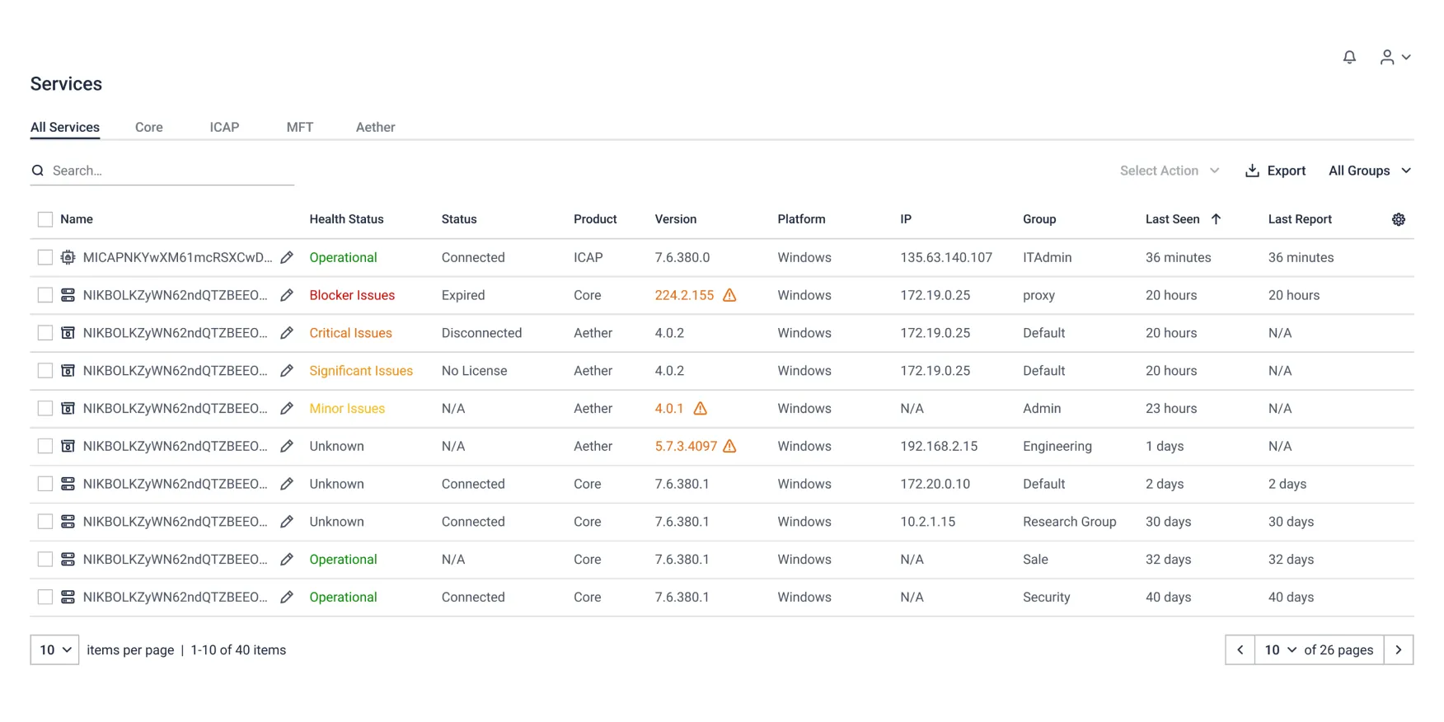Click edit pencil for MICAPNKYwXM61mcRSXCwD row
The image size is (1444, 722).
tap(287, 257)
